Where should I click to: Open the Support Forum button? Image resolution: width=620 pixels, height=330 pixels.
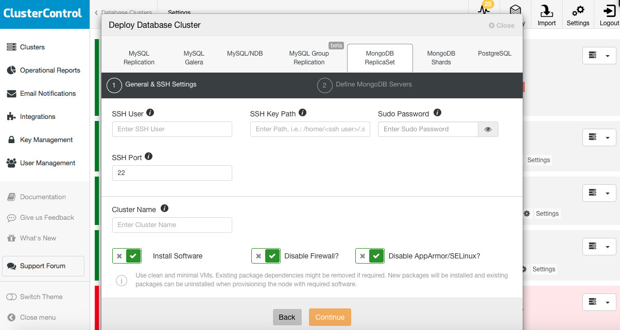(43, 266)
